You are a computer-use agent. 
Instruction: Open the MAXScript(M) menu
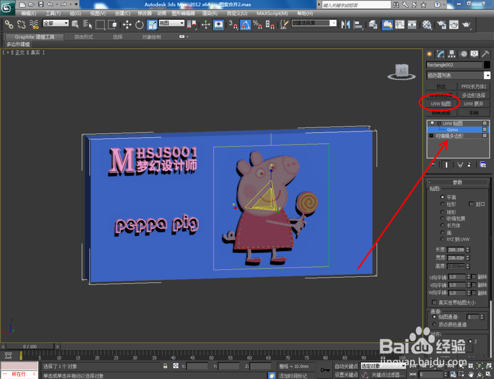click(x=272, y=13)
